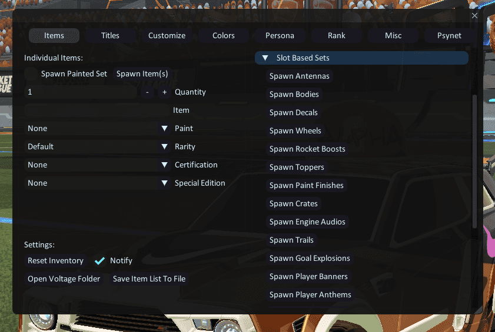This screenshot has height=332, width=495.
Task: Click Spawn Wheels button
Action: pyautogui.click(x=295, y=131)
